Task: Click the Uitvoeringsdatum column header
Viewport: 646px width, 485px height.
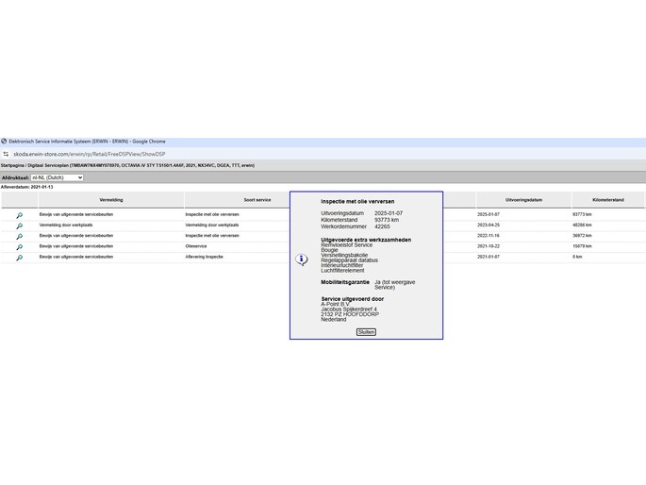Action: 523,200
